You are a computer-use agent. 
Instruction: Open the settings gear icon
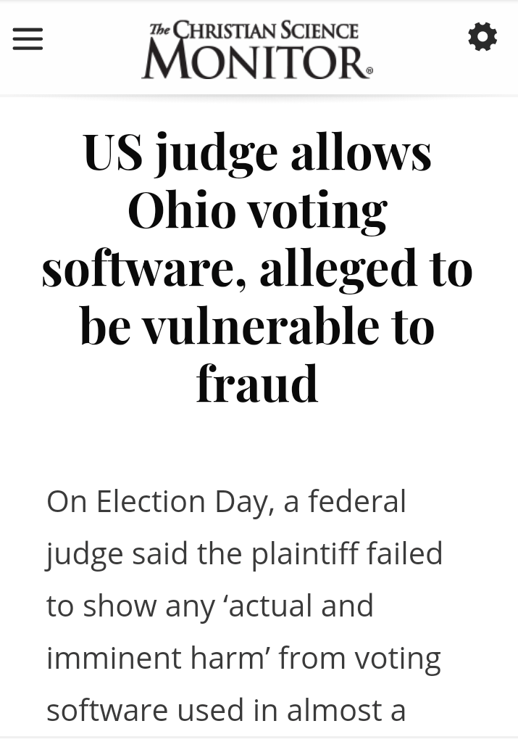(x=483, y=36)
